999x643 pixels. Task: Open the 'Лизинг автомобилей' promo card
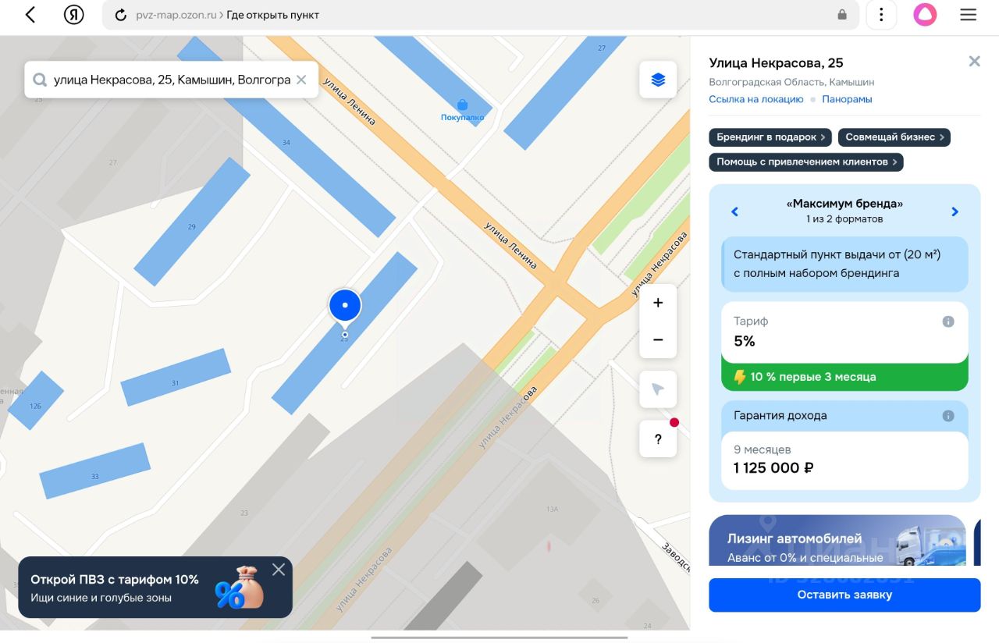click(x=837, y=540)
